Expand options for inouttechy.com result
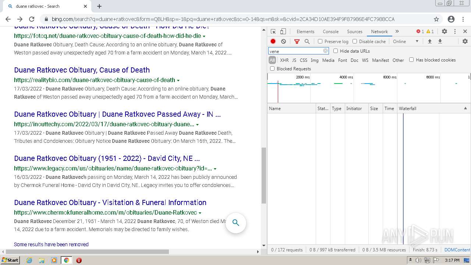Screen dimensions: 471x265 tap(198, 124)
